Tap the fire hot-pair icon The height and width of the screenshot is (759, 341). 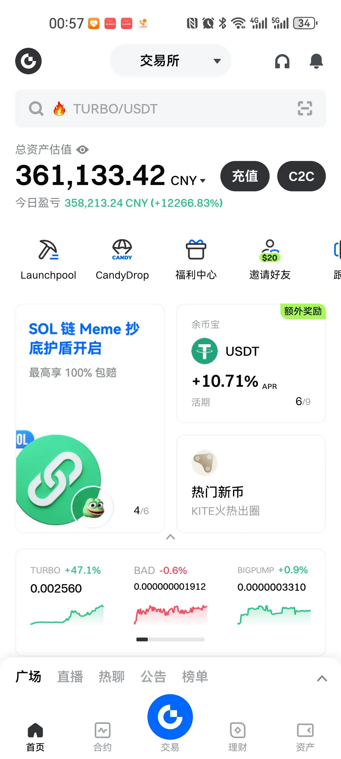[x=59, y=108]
